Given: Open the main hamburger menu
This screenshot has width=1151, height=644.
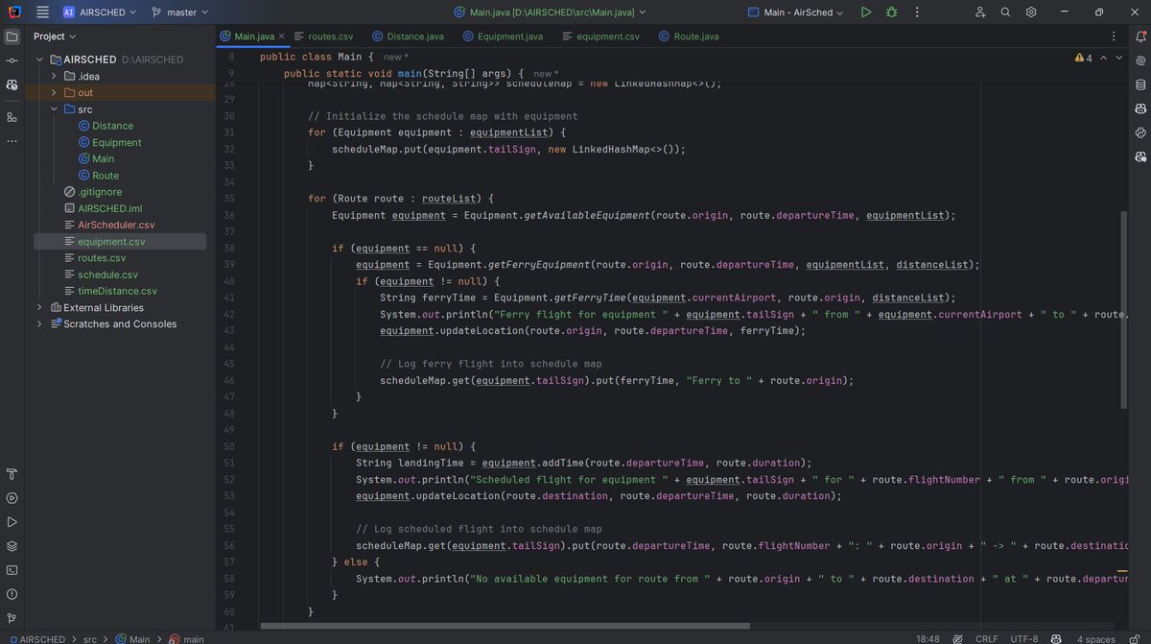Looking at the screenshot, I should pos(42,12).
